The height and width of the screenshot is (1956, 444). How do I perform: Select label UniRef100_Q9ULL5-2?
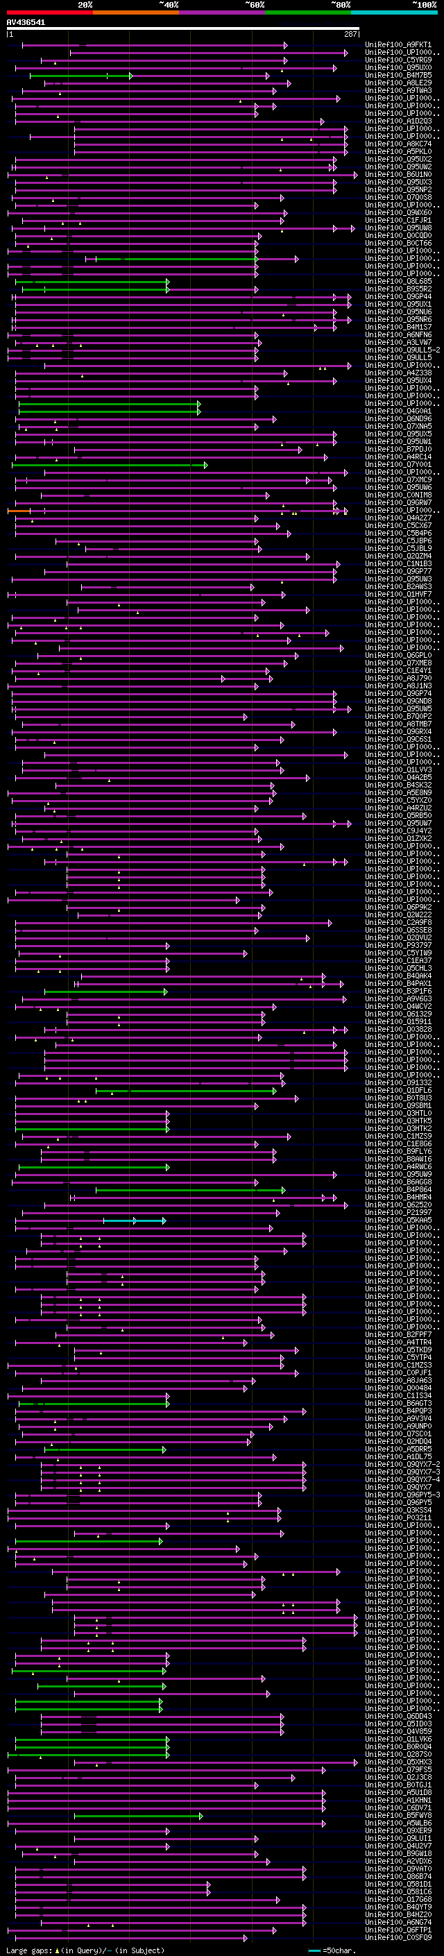pyautogui.click(x=402, y=350)
